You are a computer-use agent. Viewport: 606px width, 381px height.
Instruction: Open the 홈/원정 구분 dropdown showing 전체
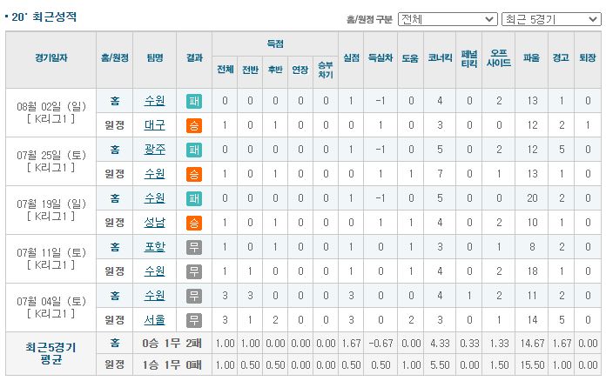[x=448, y=19]
